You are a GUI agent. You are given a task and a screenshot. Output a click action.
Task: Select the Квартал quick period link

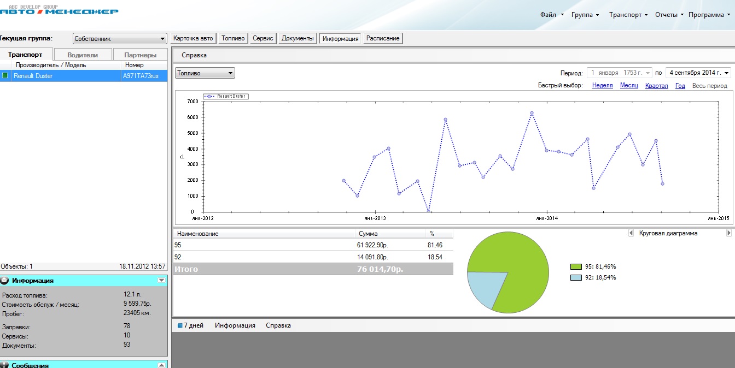coord(656,86)
